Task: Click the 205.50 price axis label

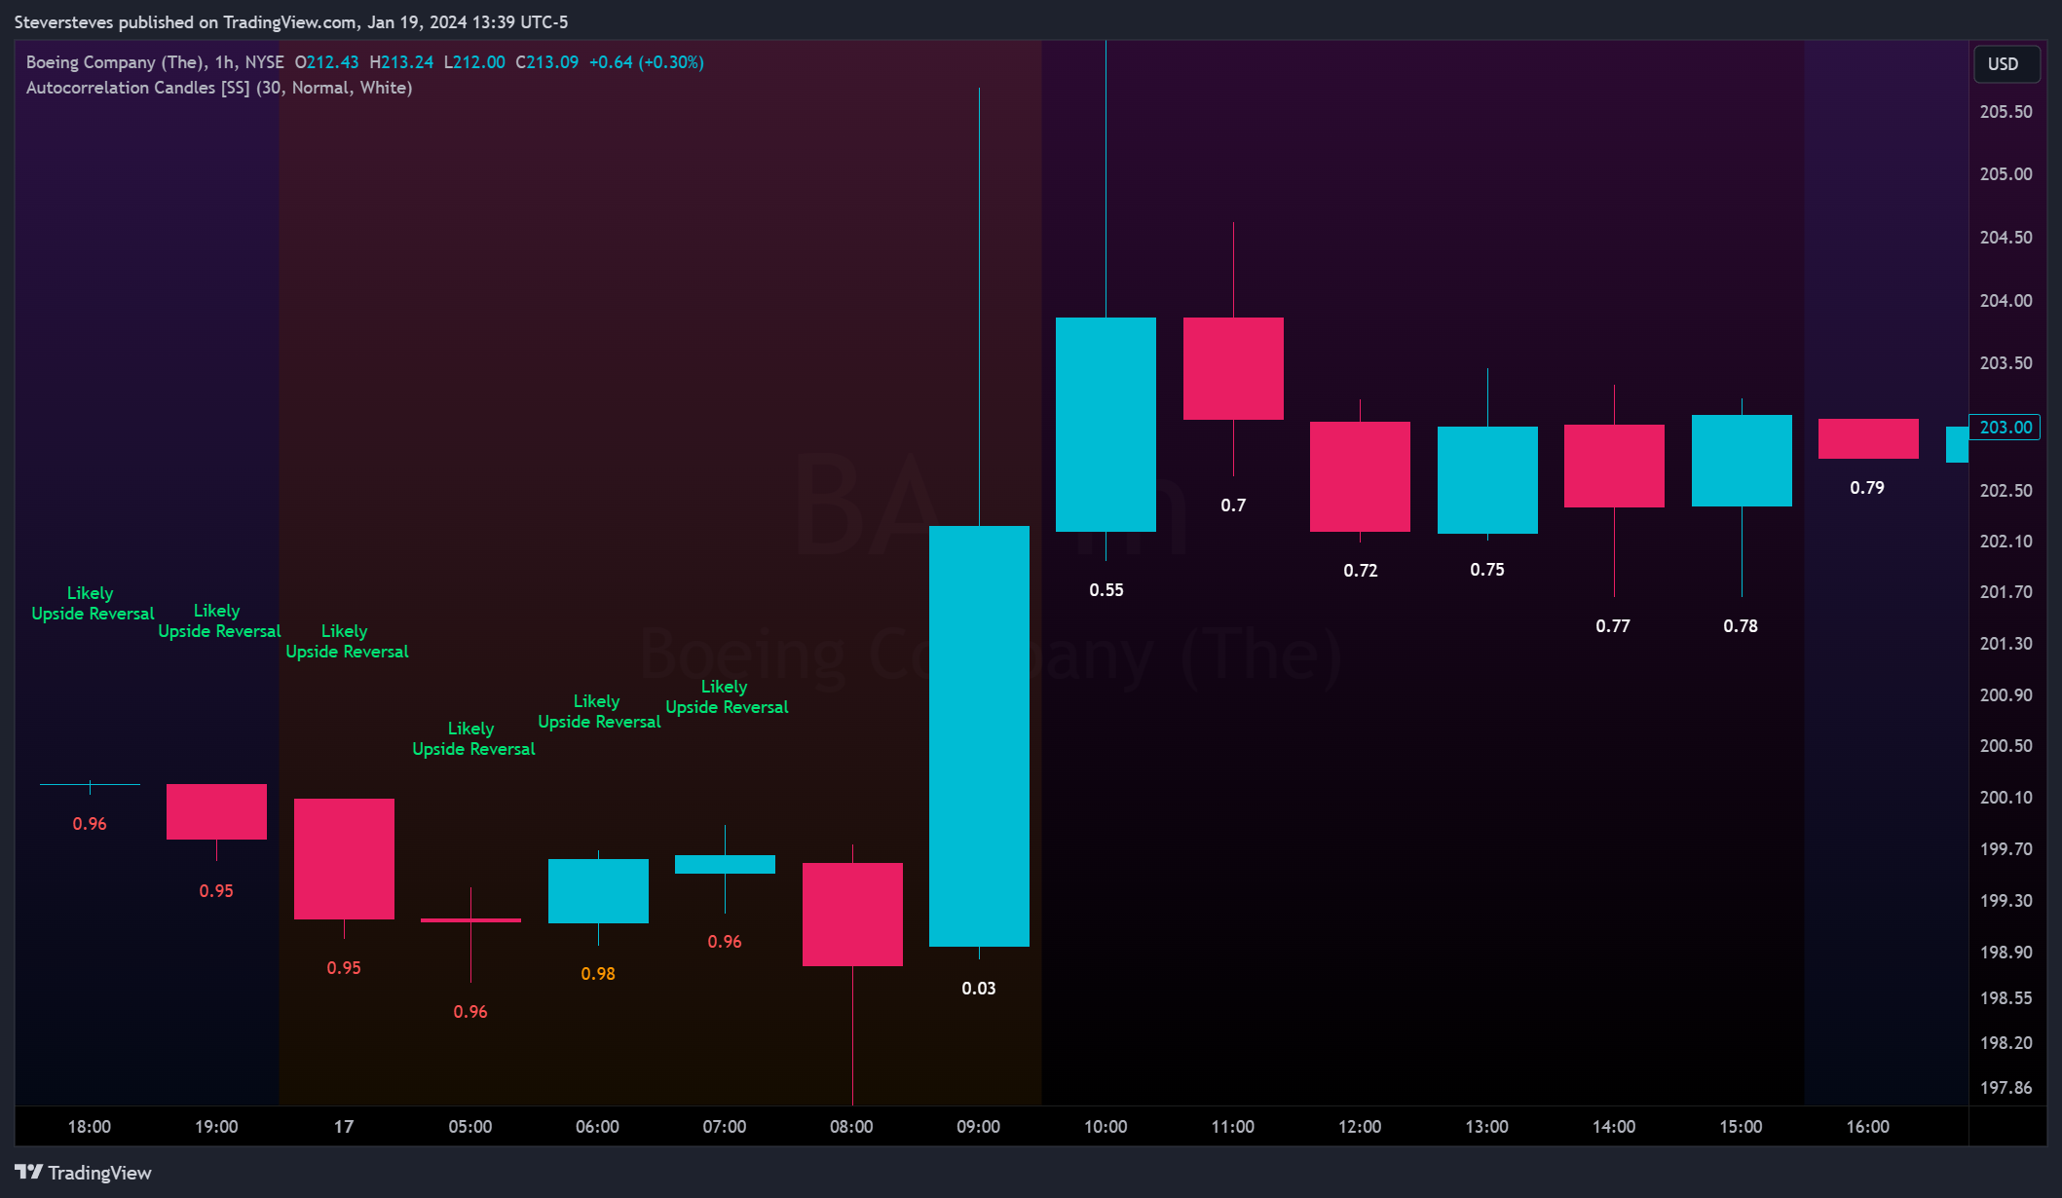Action: (x=2006, y=112)
